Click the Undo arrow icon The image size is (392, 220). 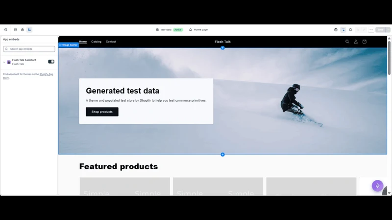[x=358, y=30]
